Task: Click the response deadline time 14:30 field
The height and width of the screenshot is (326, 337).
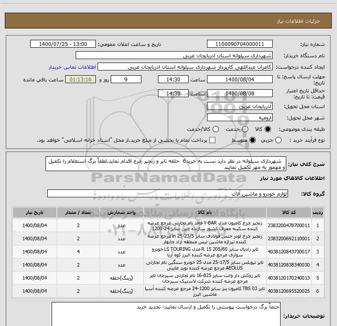Action: tap(173, 79)
